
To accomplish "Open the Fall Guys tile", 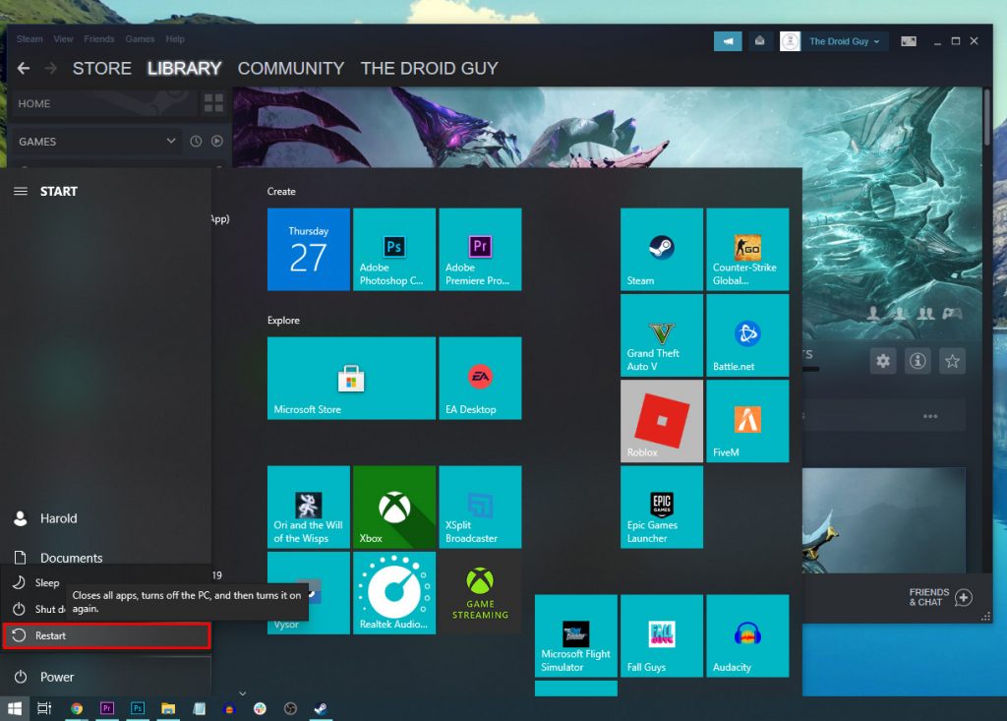I will [662, 636].
